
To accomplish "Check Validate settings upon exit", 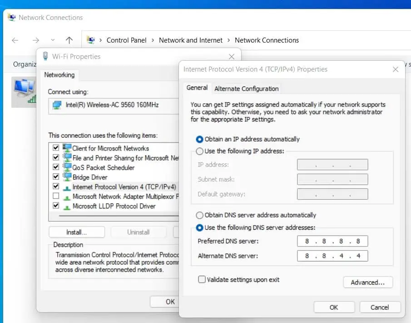I will 202,280.
